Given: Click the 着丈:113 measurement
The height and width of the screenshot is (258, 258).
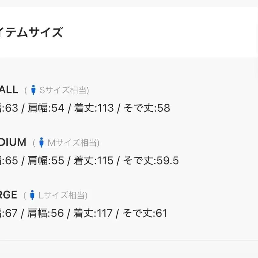Looking at the screenshot, I should tap(94, 108).
